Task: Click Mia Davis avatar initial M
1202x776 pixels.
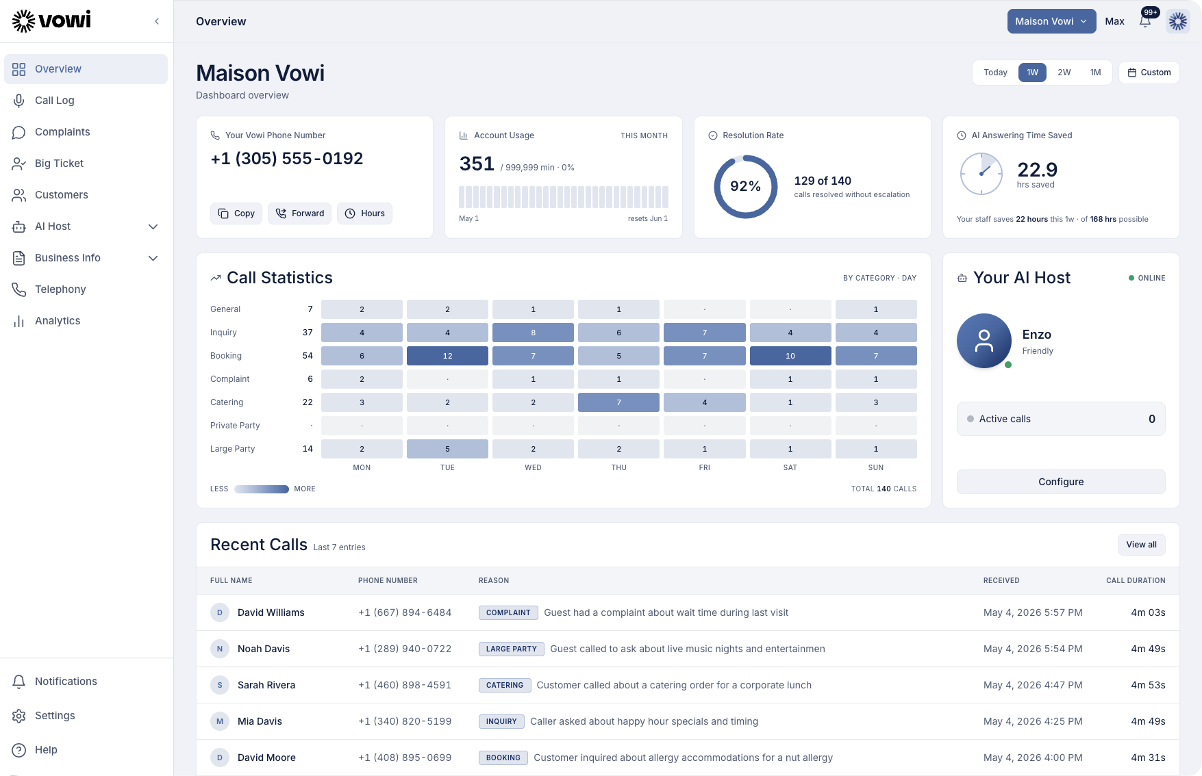Action: pyautogui.click(x=220, y=721)
